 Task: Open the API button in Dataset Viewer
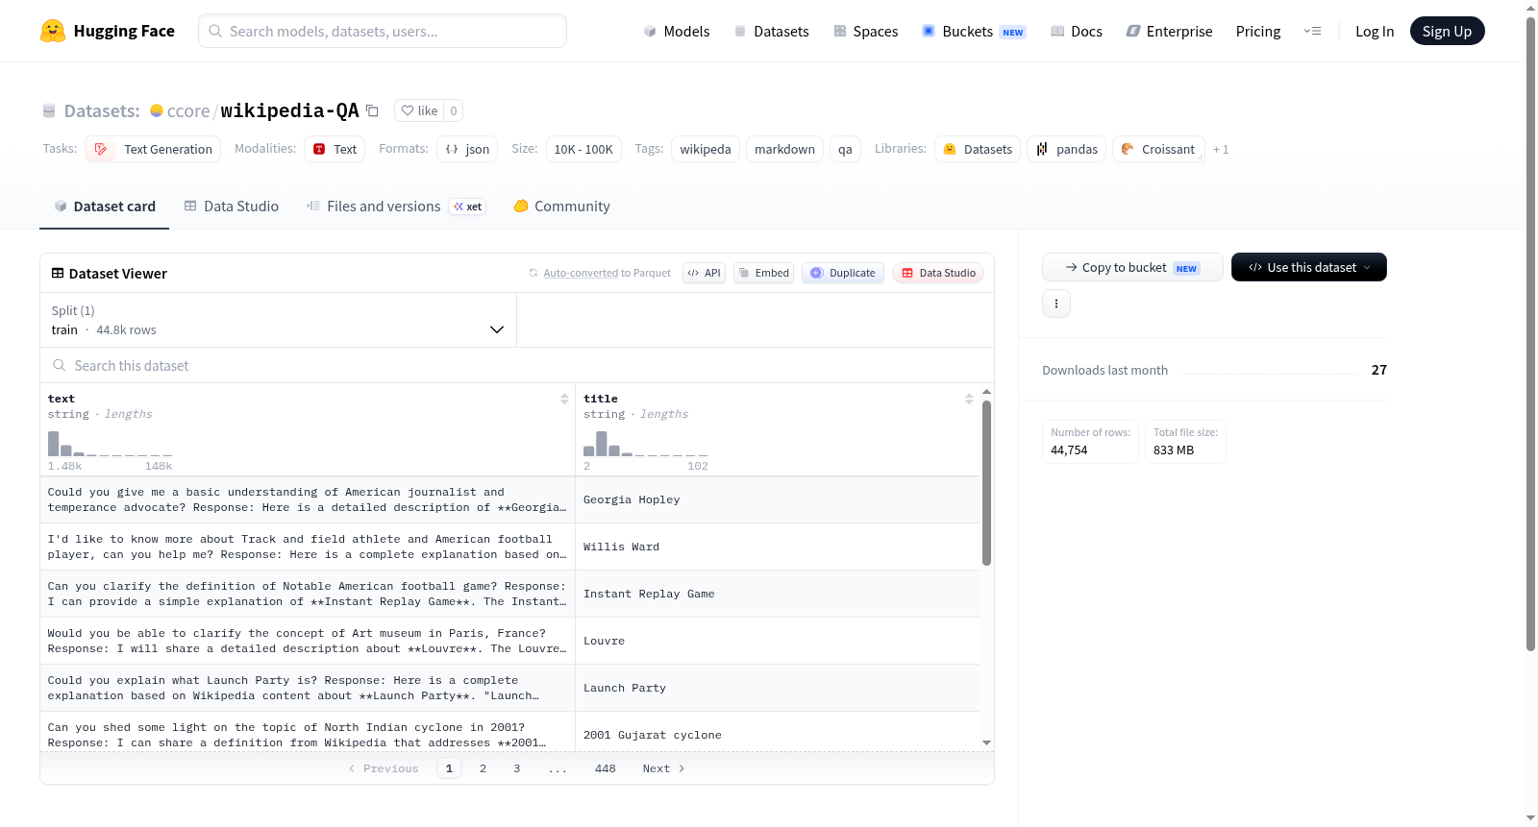pyautogui.click(x=704, y=273)
